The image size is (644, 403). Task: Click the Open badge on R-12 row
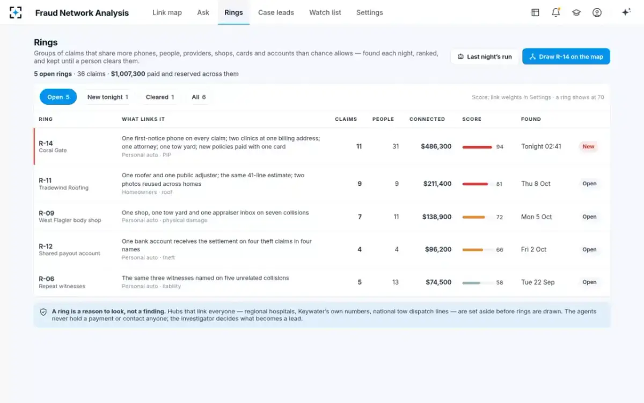coord(589,250)
